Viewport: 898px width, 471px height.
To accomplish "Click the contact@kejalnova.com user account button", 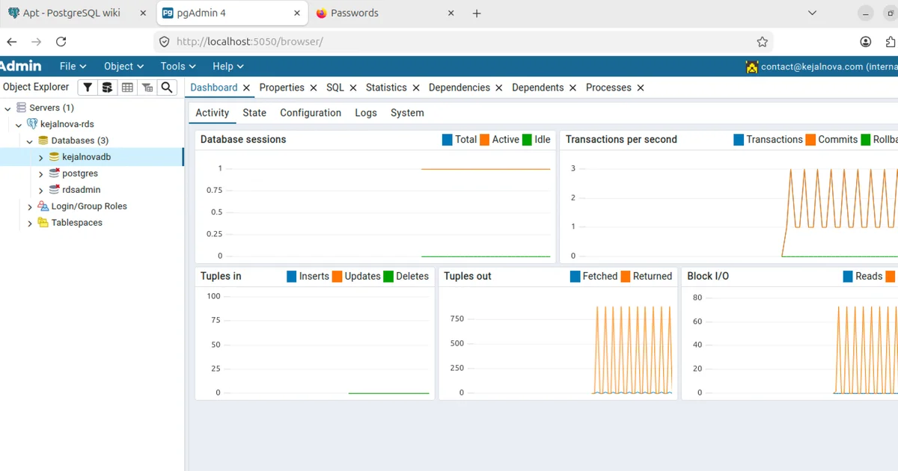I will click(822, 67).
